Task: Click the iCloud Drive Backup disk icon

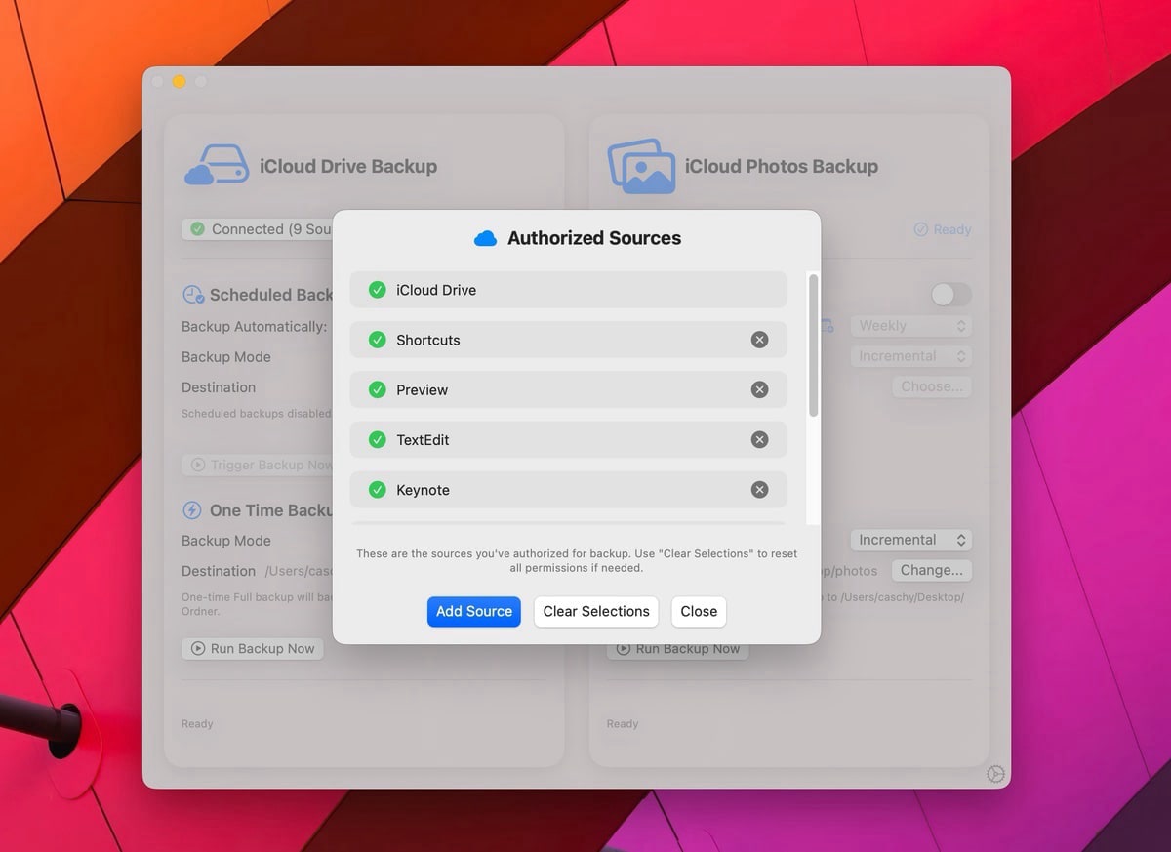Action: pyautogui.click(x=215, y=166)
